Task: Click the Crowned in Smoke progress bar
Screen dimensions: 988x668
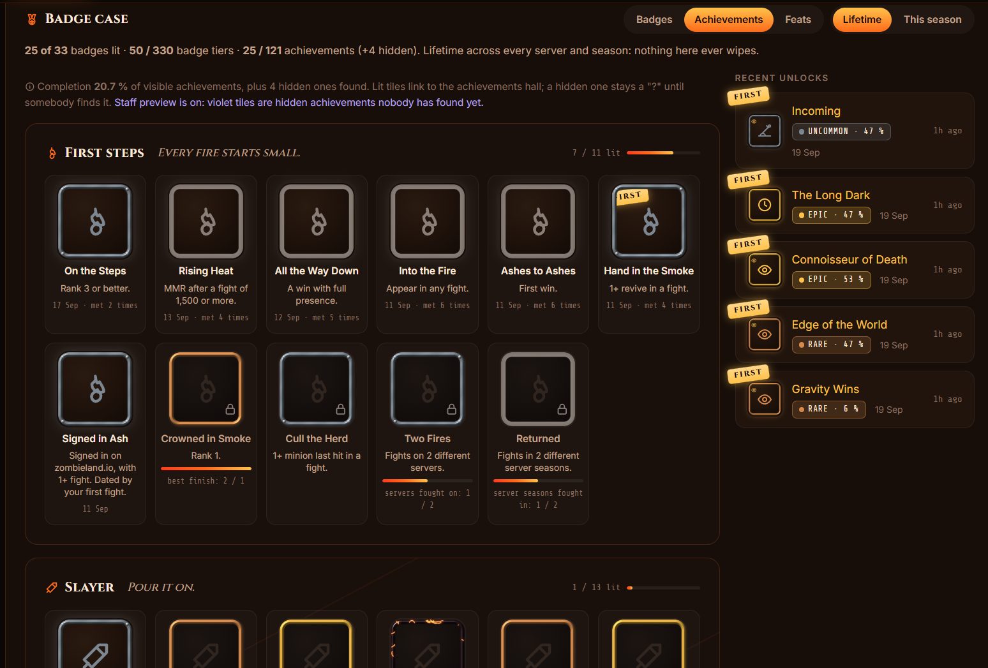Action: click(206, 468)
